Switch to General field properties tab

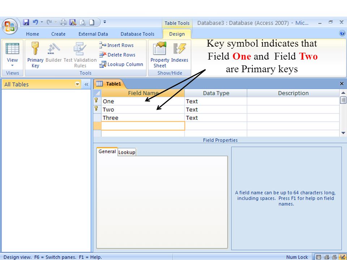click(x=107, y=151)
